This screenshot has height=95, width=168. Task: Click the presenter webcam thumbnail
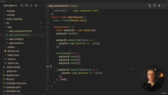coord(152,78)
